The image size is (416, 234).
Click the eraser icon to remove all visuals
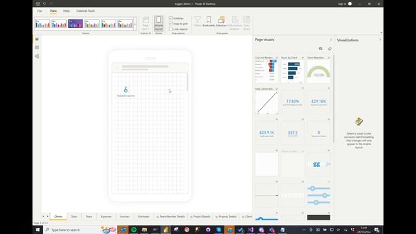click(x=330, y=49)
